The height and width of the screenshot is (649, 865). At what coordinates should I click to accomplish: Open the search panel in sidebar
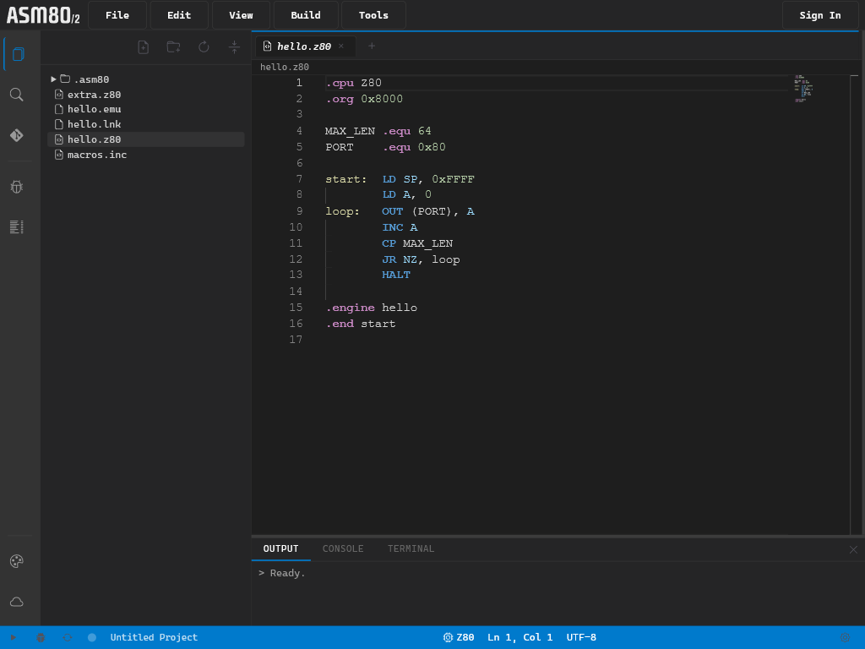17,95
